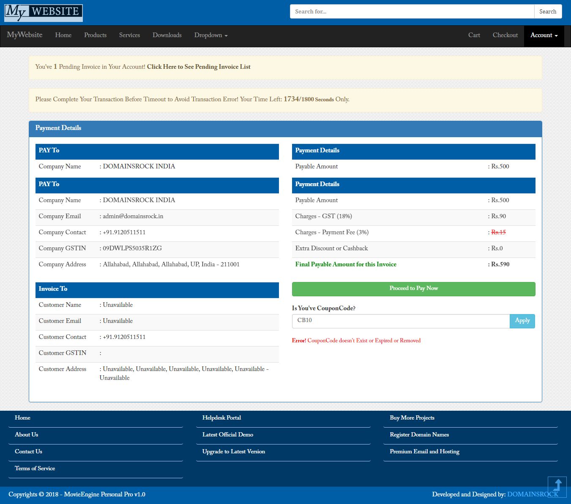Viewport: 571px width, 504px height.
Task: Apply the entered coupon code
Action: point(522,321)
